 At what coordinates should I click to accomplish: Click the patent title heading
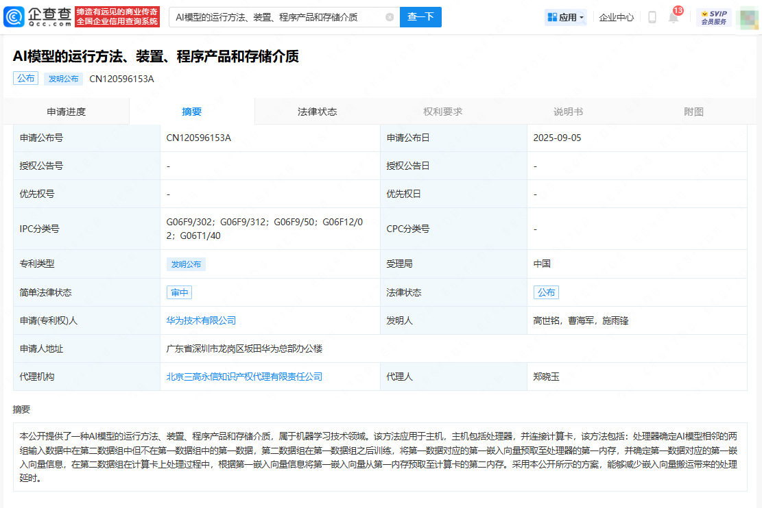tap(156, 56)
